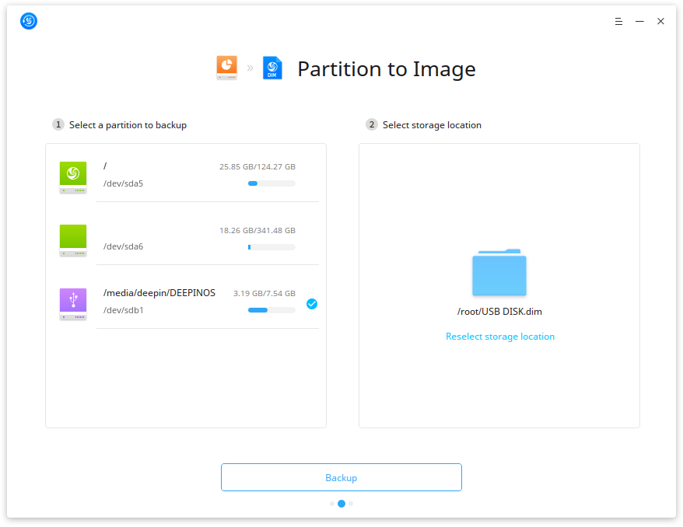Image resolution: width=683 pixels, height=527 pixels.
Task: Click the Partition to Image title
Action: (387, 68)
